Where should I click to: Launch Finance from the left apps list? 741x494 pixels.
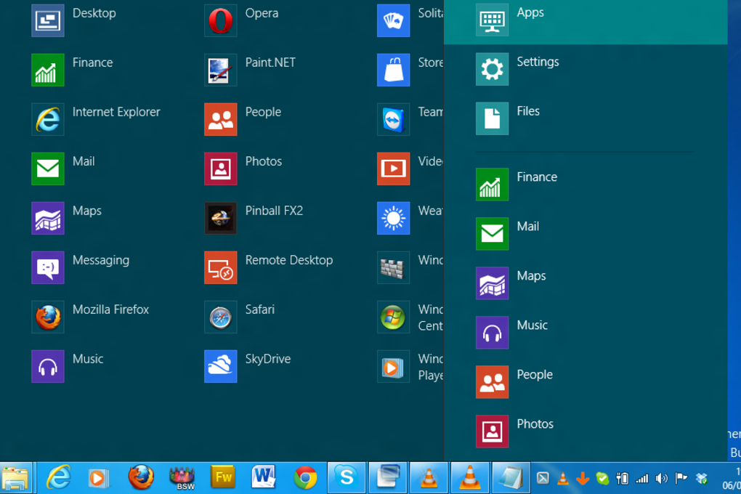pos(48,70)
